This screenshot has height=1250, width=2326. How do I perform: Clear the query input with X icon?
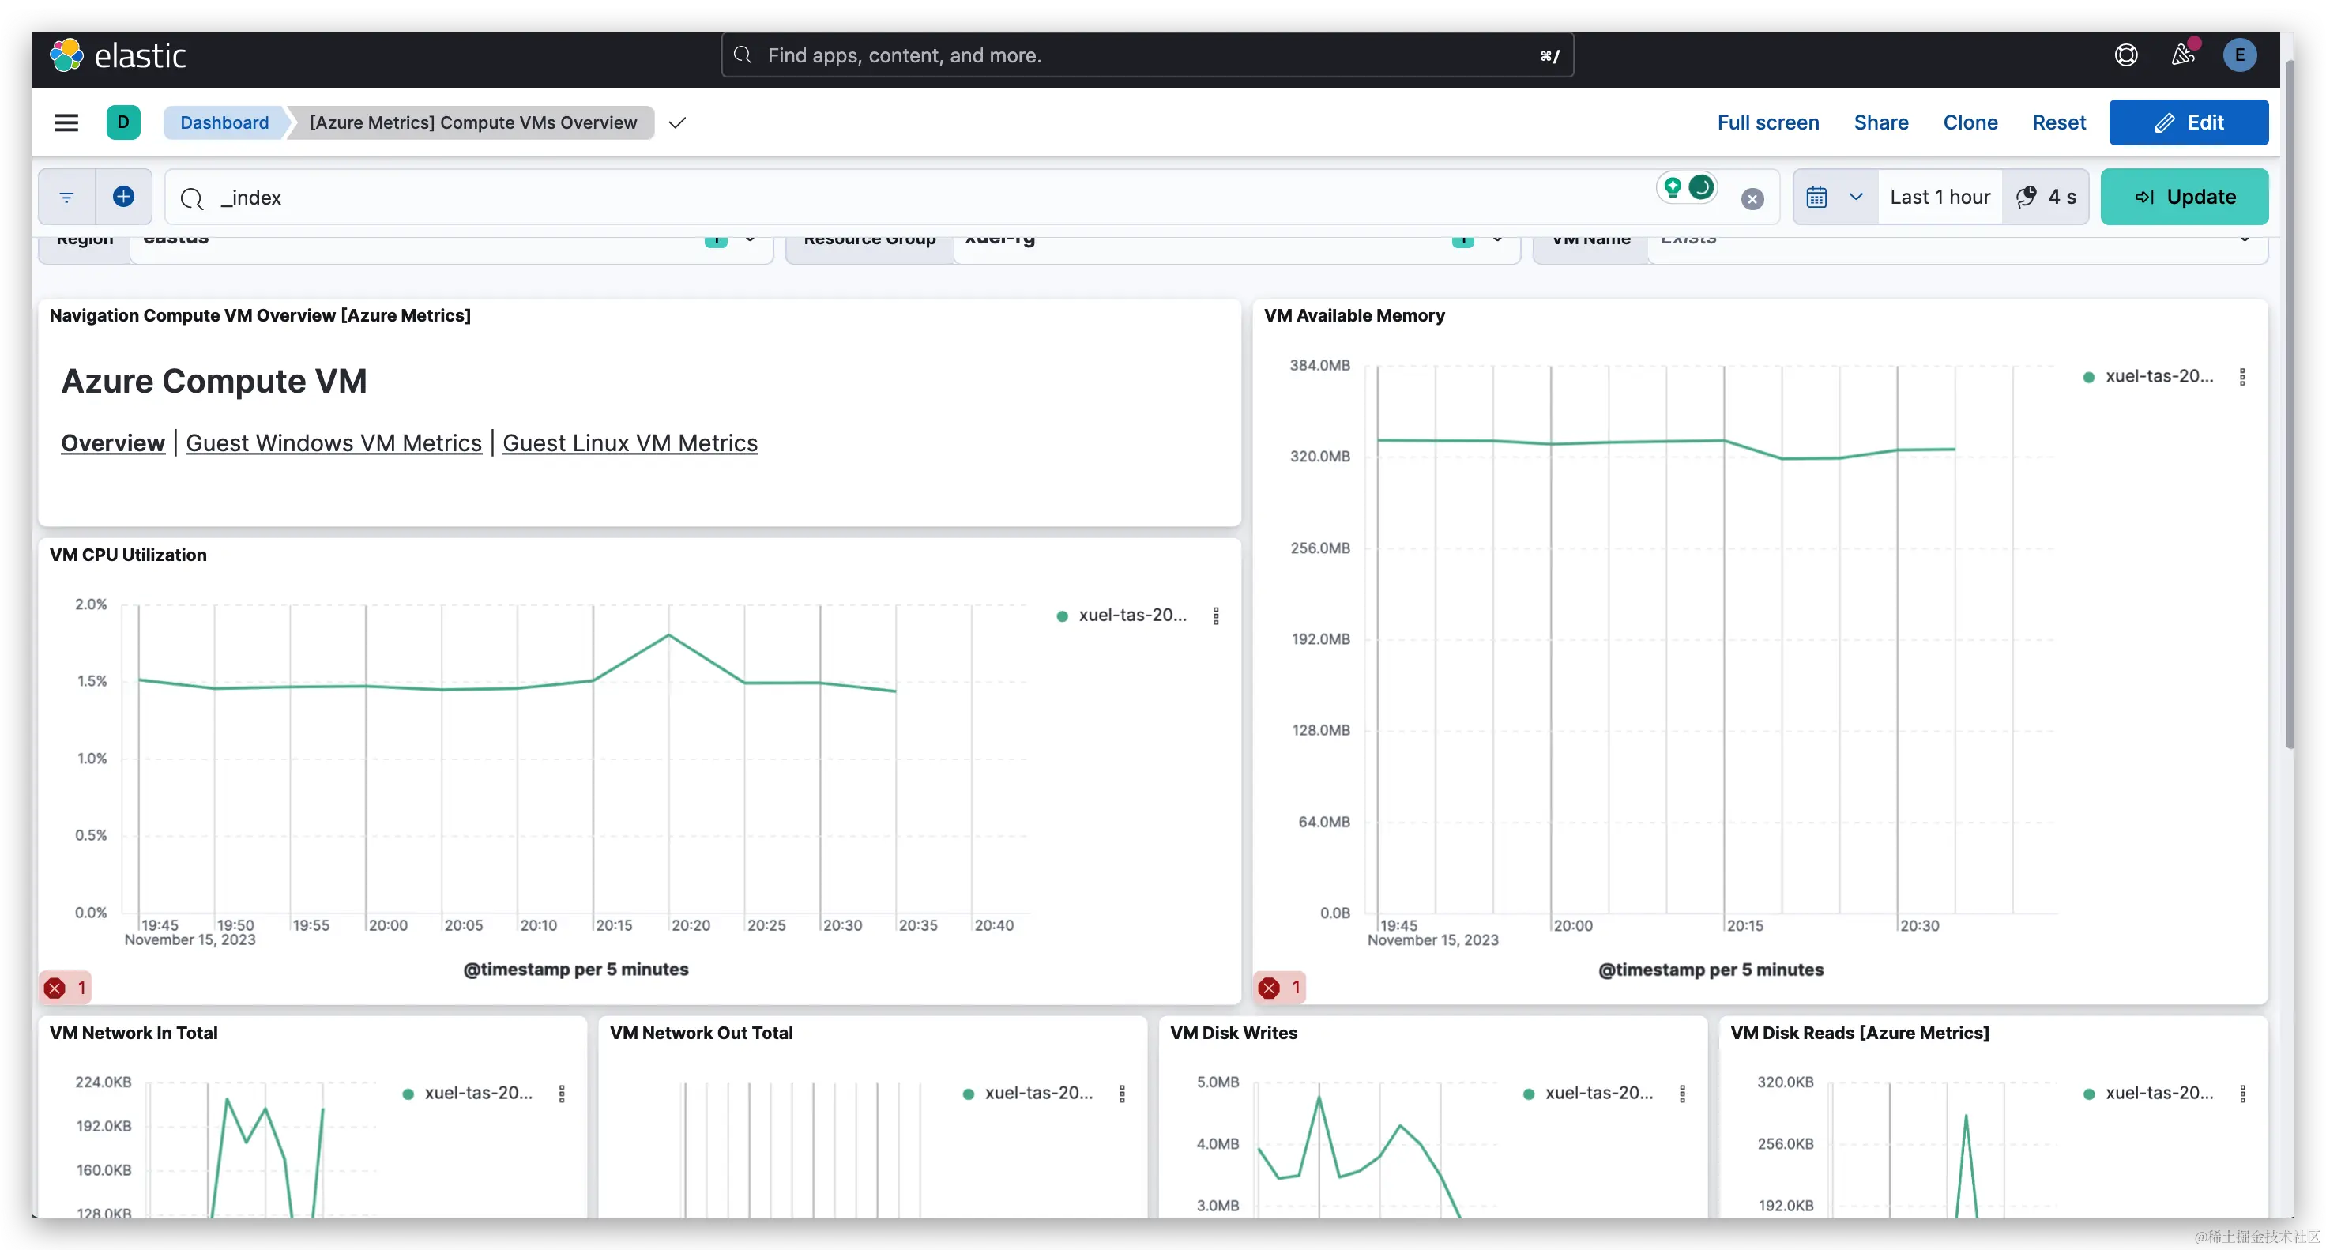pos(1752,198)
